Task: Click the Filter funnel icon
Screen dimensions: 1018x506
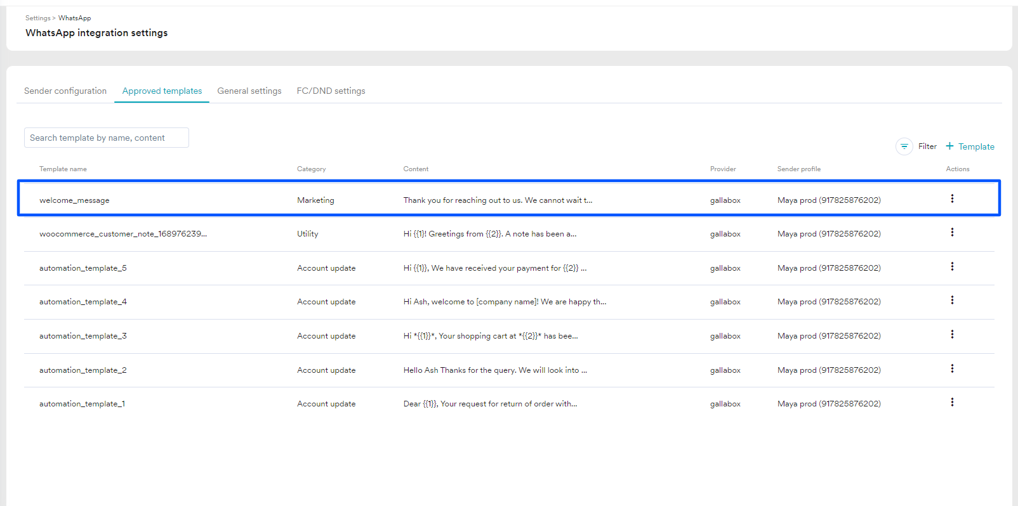Action: 904,146
